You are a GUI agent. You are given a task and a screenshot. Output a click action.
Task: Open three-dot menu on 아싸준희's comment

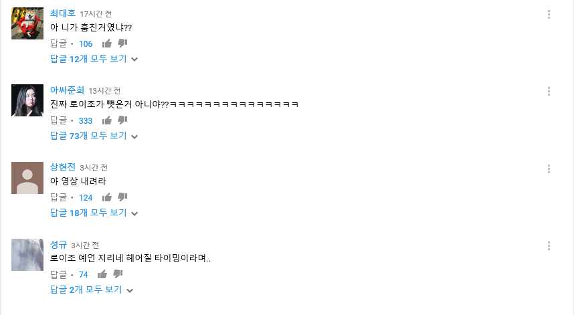point(549,91)
